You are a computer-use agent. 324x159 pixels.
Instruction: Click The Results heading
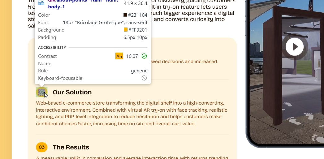click(71, 147)
